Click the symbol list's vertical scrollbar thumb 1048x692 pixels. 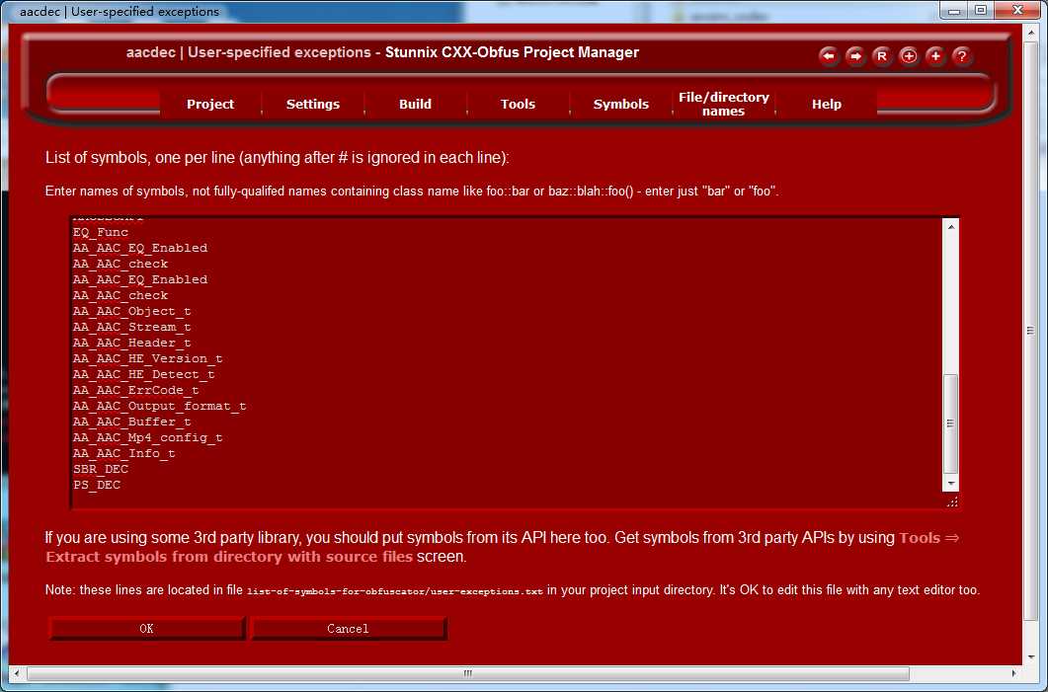pyautogui.click(x=951, y=423)
